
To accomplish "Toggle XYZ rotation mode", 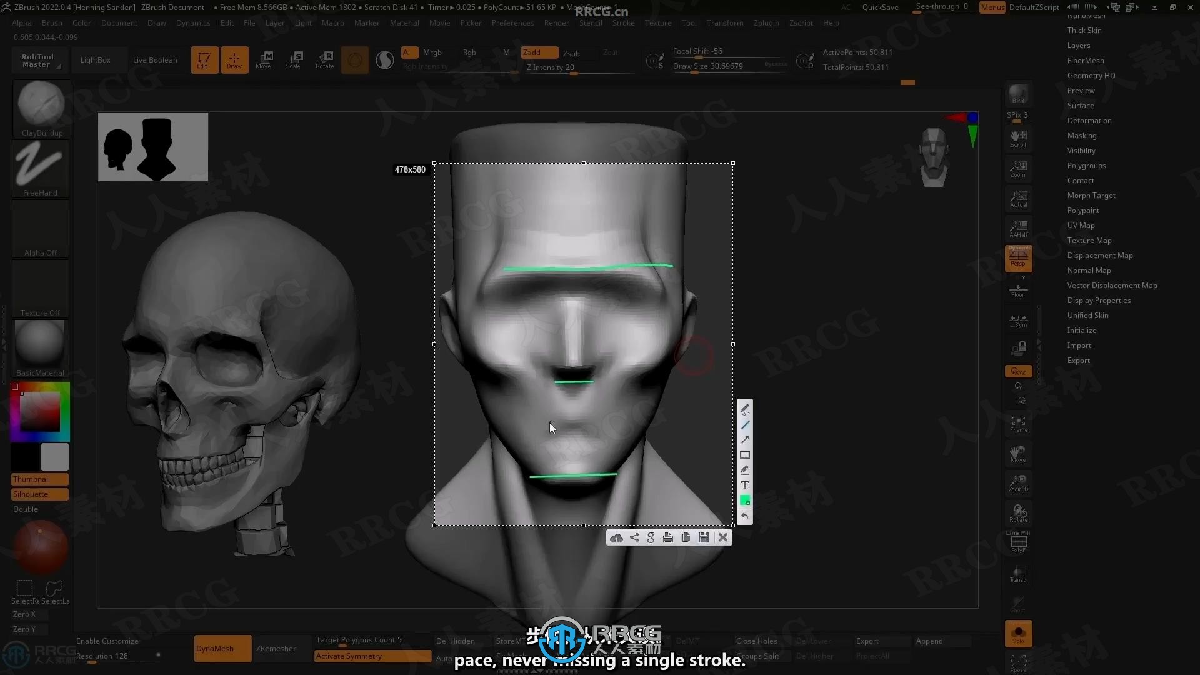I will coord(1018,371).
